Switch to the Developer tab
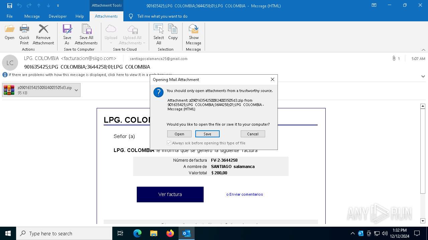This screenshot has width=428, height=240. [x=58, y=16]
